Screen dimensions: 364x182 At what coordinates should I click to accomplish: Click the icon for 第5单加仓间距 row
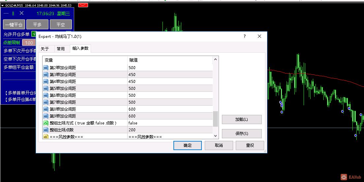[46, 88]
